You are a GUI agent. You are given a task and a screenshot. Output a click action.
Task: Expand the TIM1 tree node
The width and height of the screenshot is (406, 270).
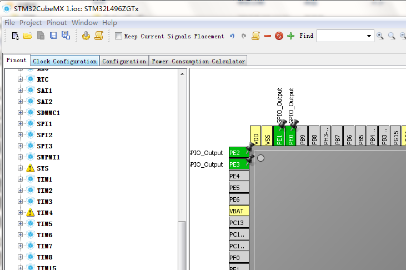coord(20,179)
